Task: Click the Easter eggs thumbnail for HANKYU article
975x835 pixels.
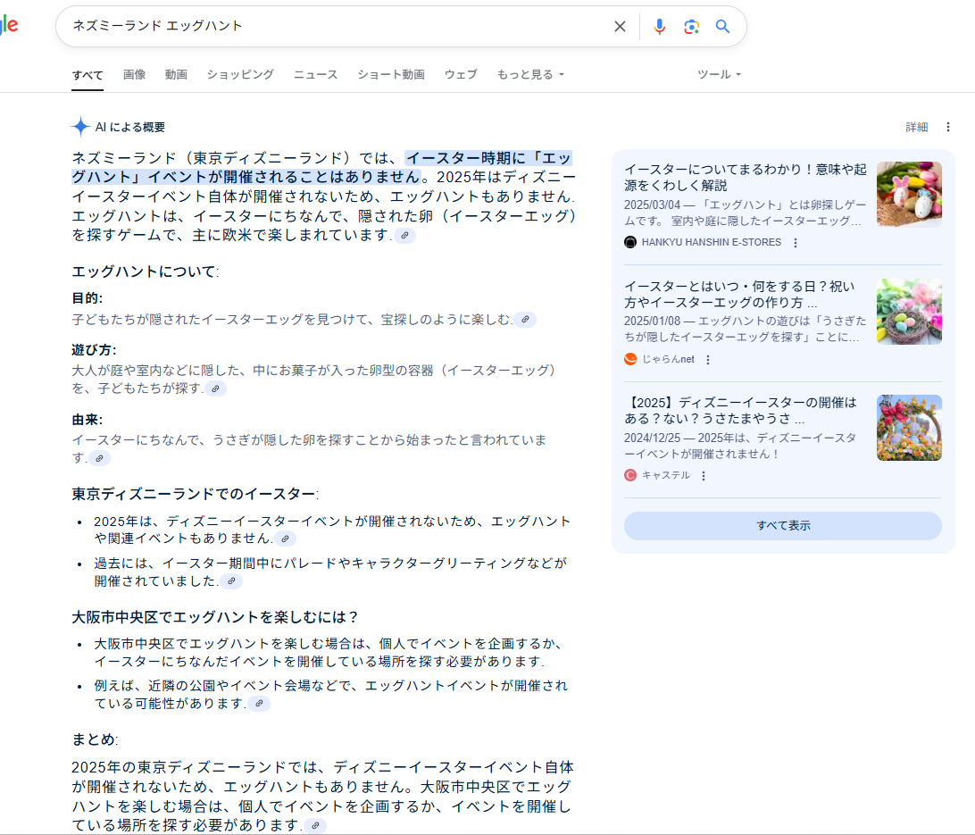Action: tap(909, 195)
